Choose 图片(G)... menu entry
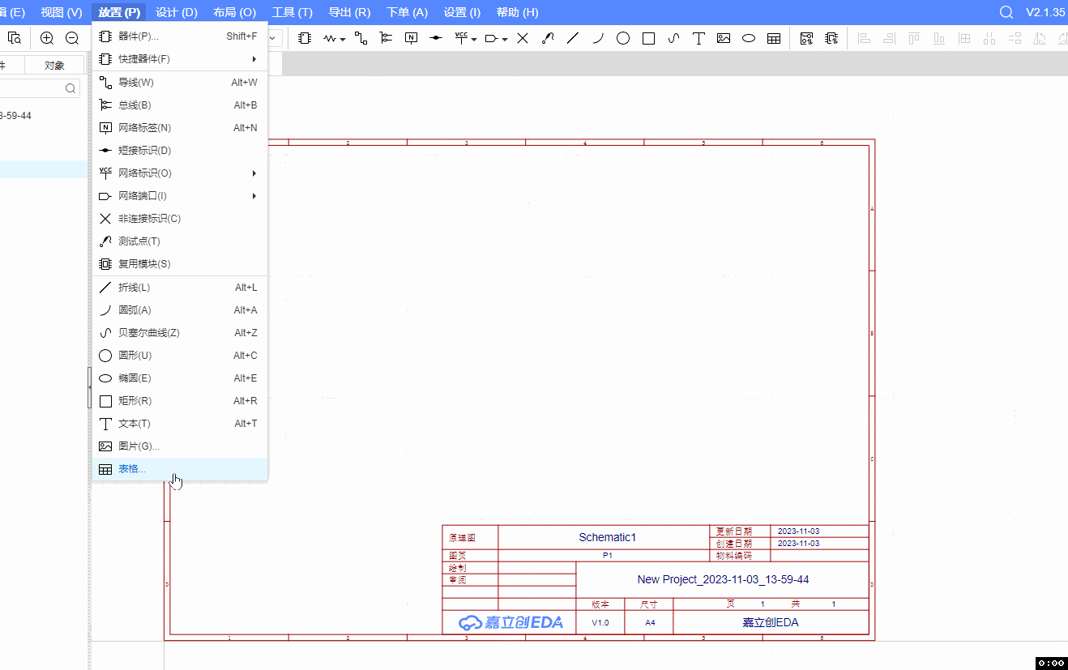The height and width of the screenshot is (670, 1068). [x=180, y=446]
